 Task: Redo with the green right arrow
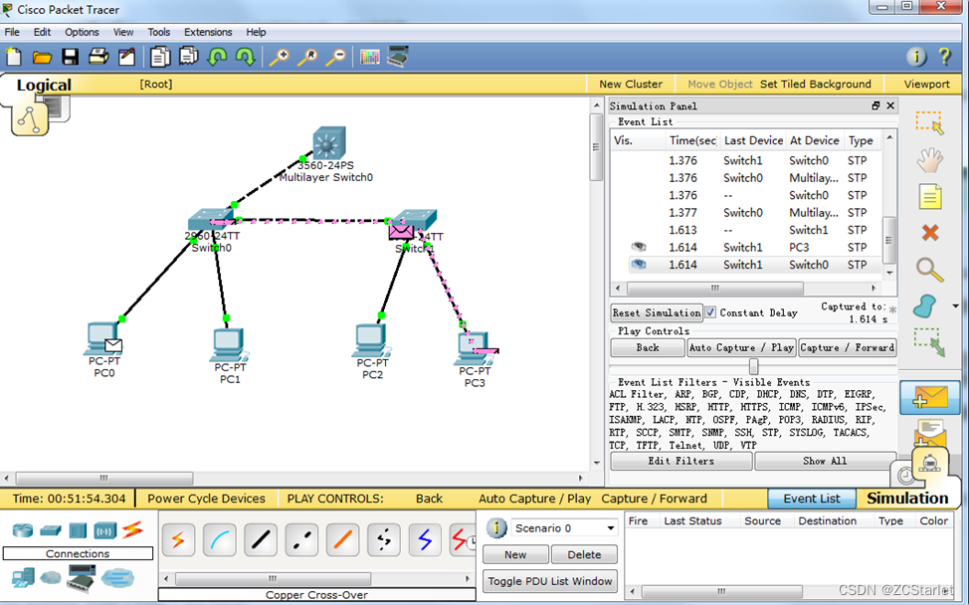[x=246, y=57]
